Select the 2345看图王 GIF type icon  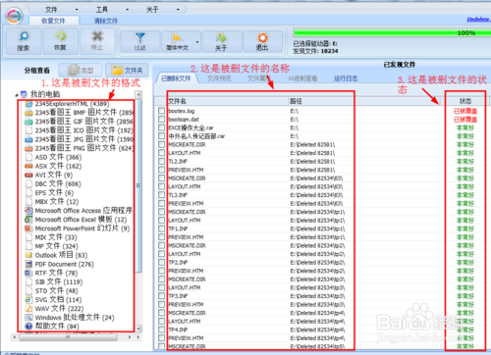click(x=29, y=122)
